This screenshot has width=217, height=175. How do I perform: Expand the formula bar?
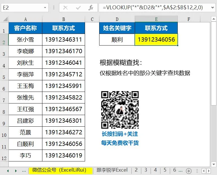coord(212,8)
